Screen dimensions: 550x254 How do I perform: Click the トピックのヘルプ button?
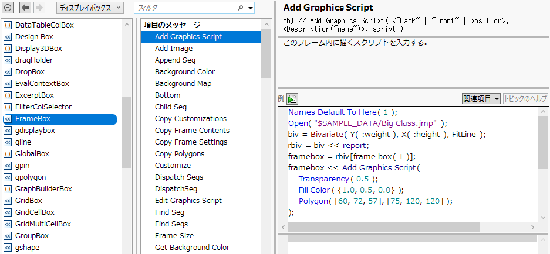click(x=525, y=99)
